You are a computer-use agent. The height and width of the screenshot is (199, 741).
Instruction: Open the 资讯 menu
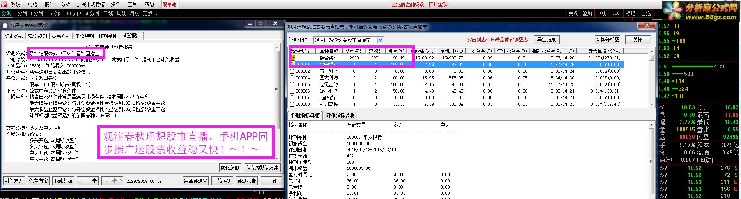coord(116,4)
